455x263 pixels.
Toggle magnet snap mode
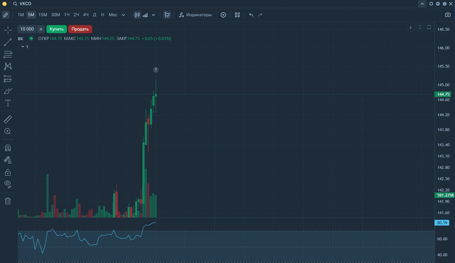coord(8,148)
